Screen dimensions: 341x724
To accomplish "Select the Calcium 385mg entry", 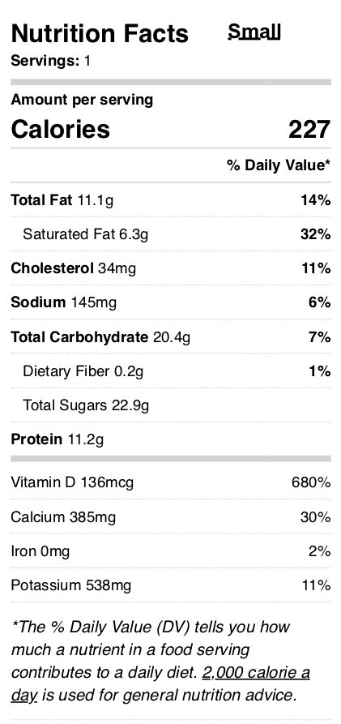I will pyautogui.click(x=63, y=517).
